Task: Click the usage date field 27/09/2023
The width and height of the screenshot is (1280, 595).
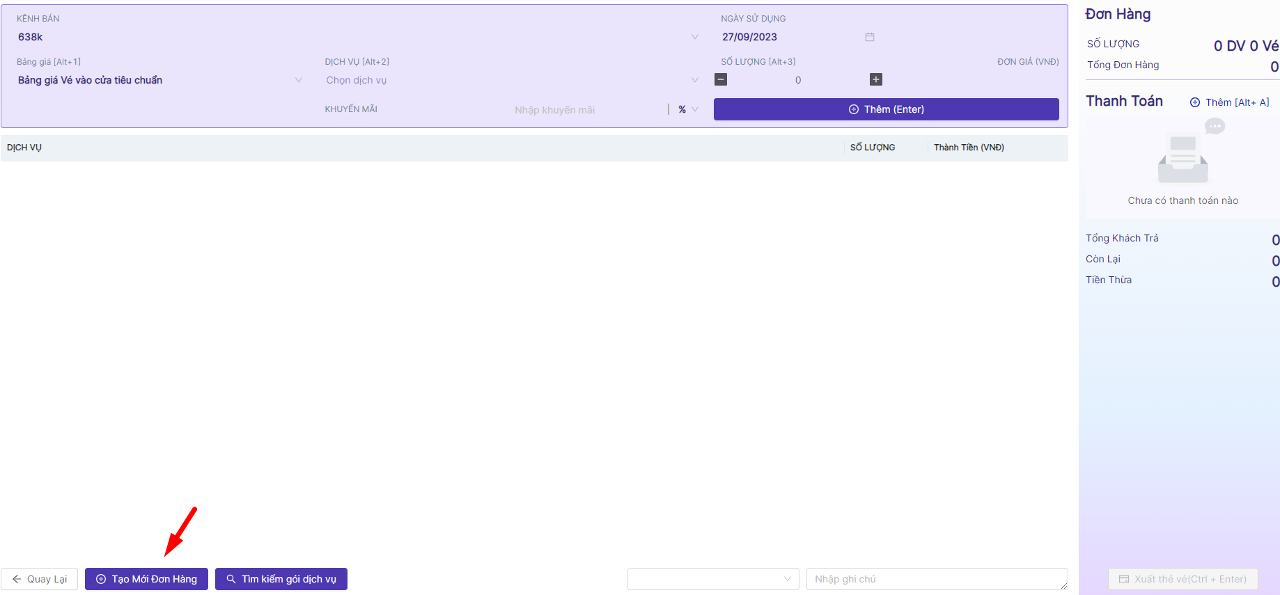Action: pos(798,37)
